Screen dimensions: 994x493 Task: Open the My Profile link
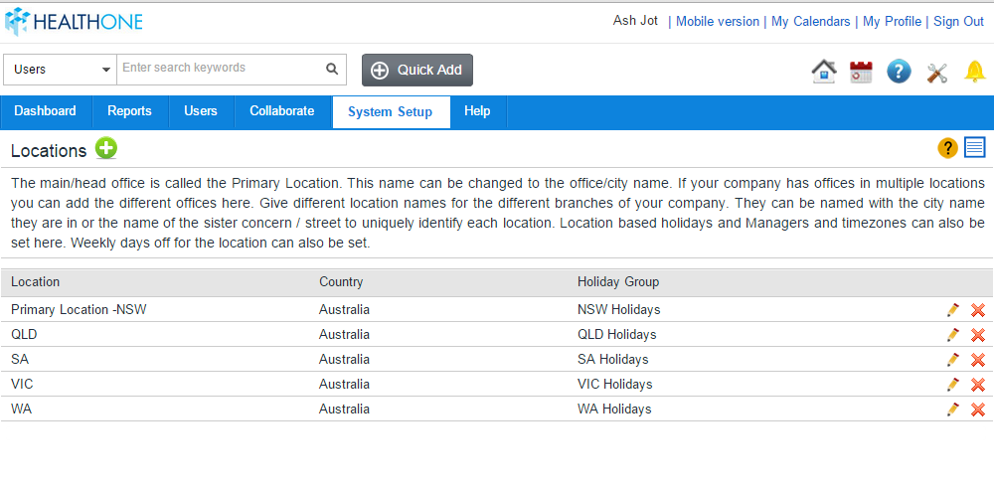[x=892, y=22]
